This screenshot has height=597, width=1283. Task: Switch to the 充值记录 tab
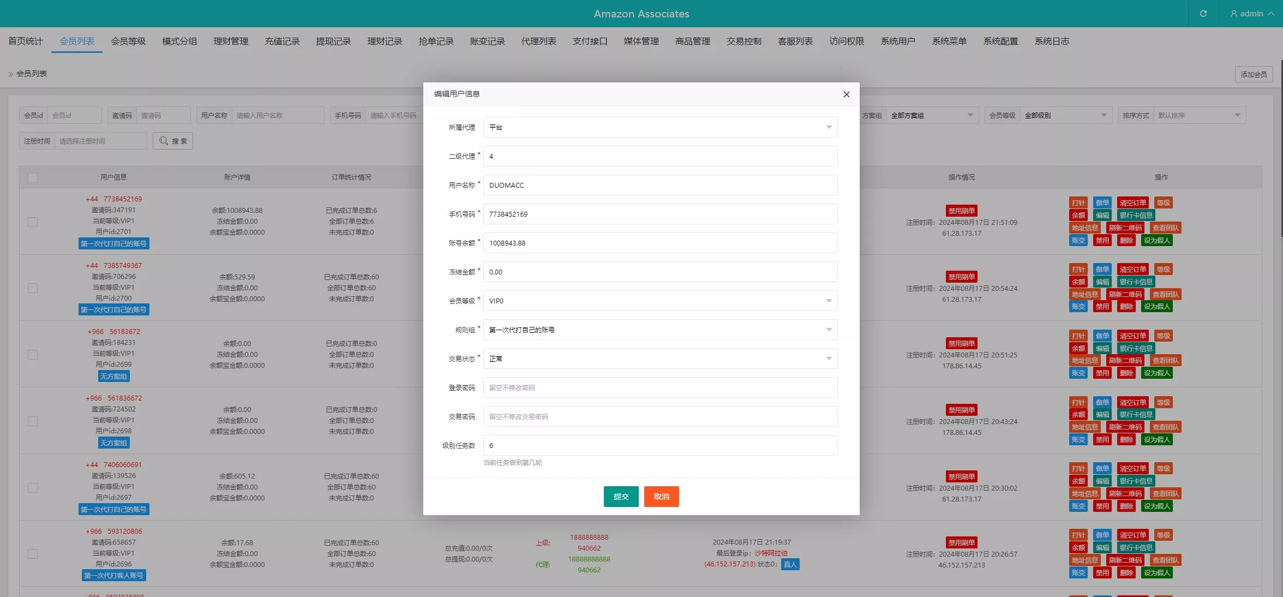(x=282, y=41)
